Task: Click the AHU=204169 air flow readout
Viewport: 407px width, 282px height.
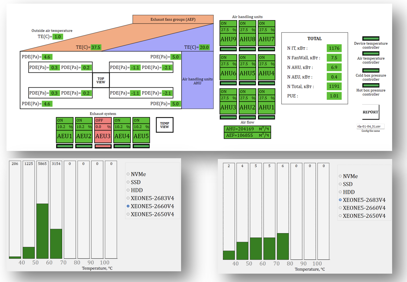Action: pos(247,129)
